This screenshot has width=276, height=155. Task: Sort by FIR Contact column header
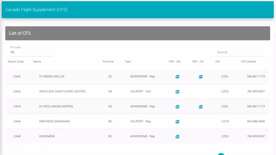[249, 62]
